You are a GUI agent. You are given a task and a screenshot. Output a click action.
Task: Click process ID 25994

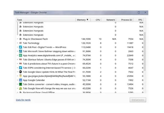(130, 76)
